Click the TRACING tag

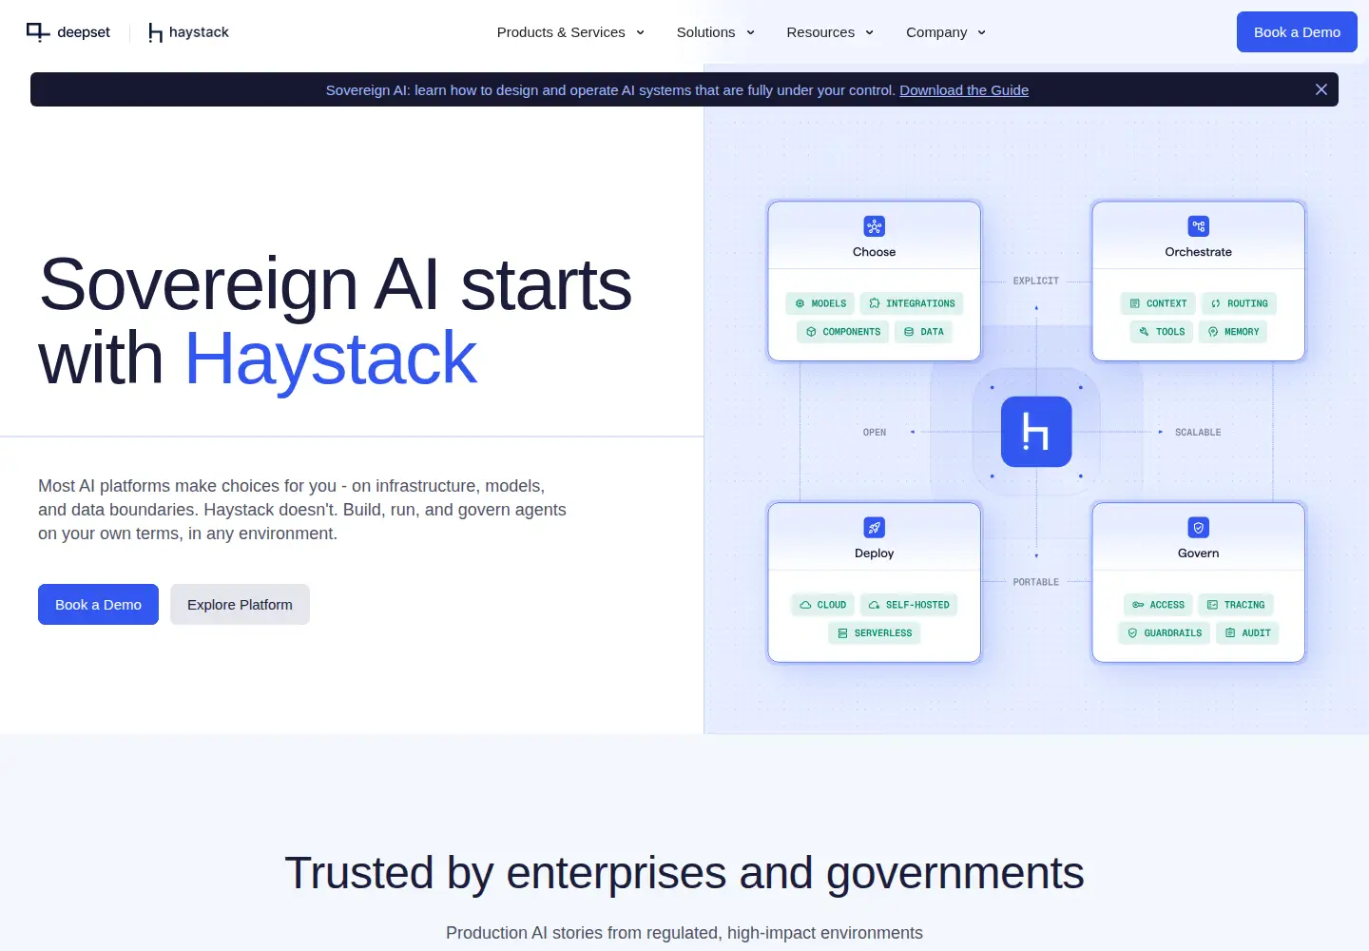pyautogui.click(x=1236, y=605)
